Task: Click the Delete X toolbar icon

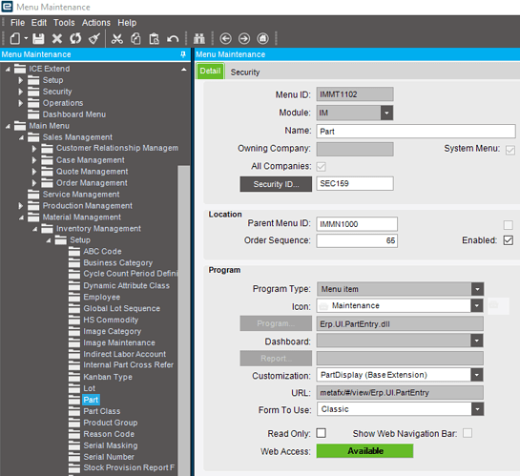Action: [57, 39]
